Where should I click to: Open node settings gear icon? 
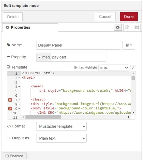(118, 27)
